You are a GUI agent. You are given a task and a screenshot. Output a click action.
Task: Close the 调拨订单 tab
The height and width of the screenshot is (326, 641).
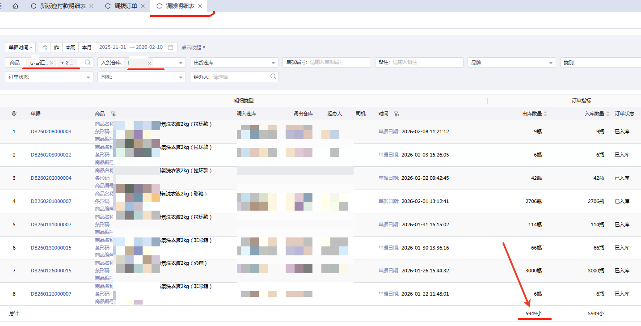tap(143, 6)
